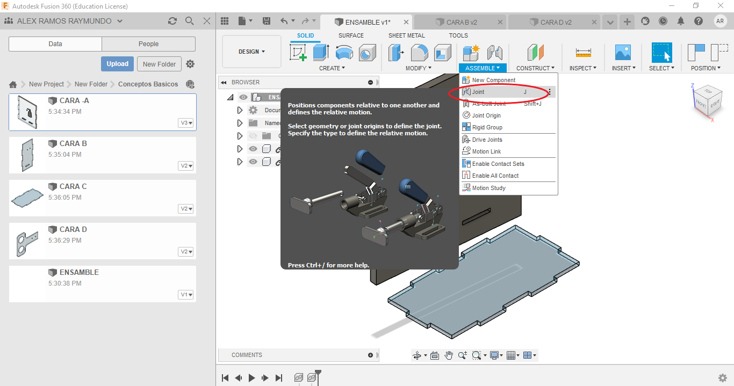Switch to the People panel tab

click(148, 44)
